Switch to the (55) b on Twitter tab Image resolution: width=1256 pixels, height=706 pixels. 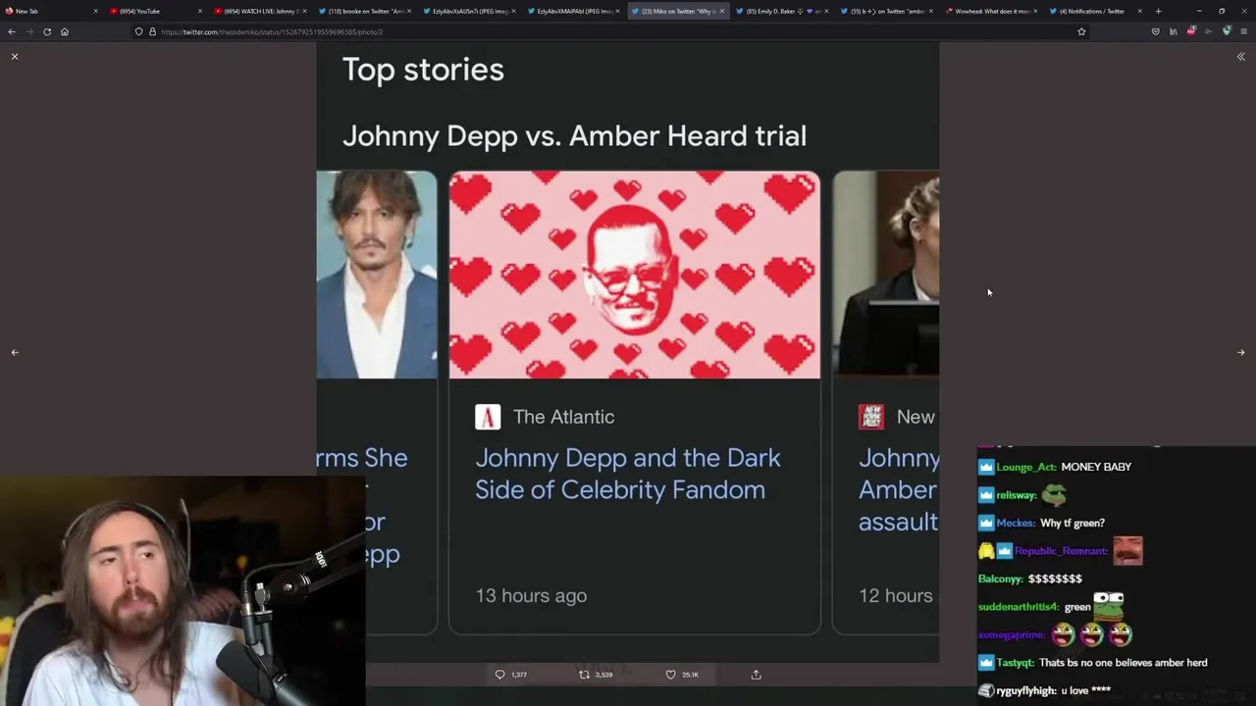coord(886,11)
